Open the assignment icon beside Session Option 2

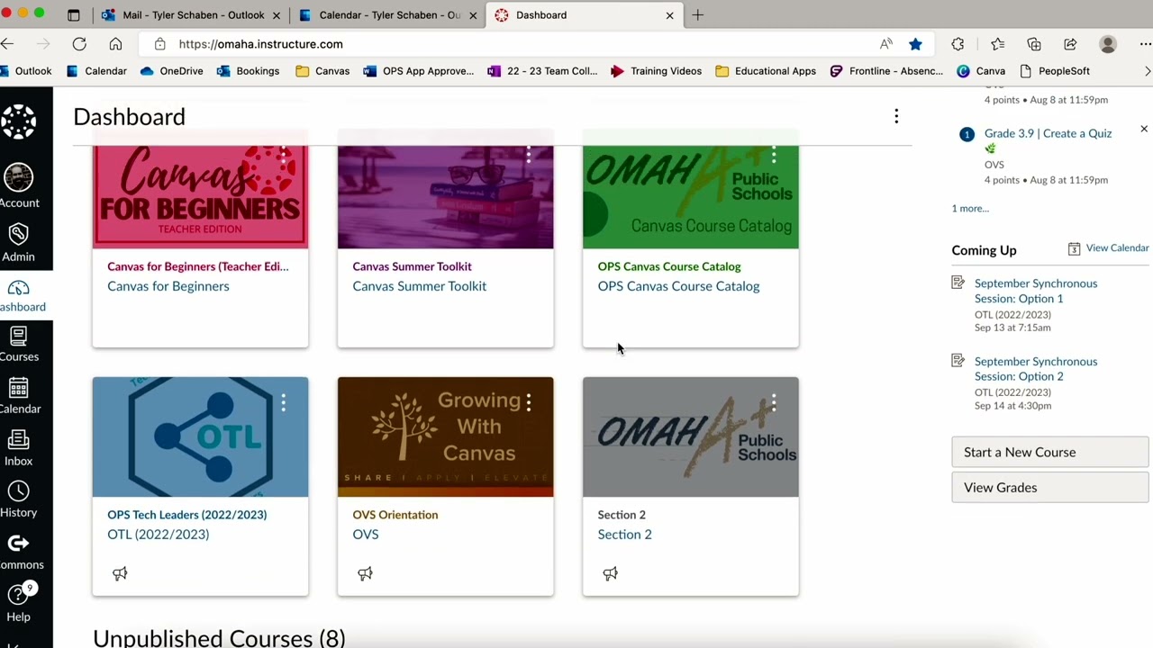[x=958, y=361]
